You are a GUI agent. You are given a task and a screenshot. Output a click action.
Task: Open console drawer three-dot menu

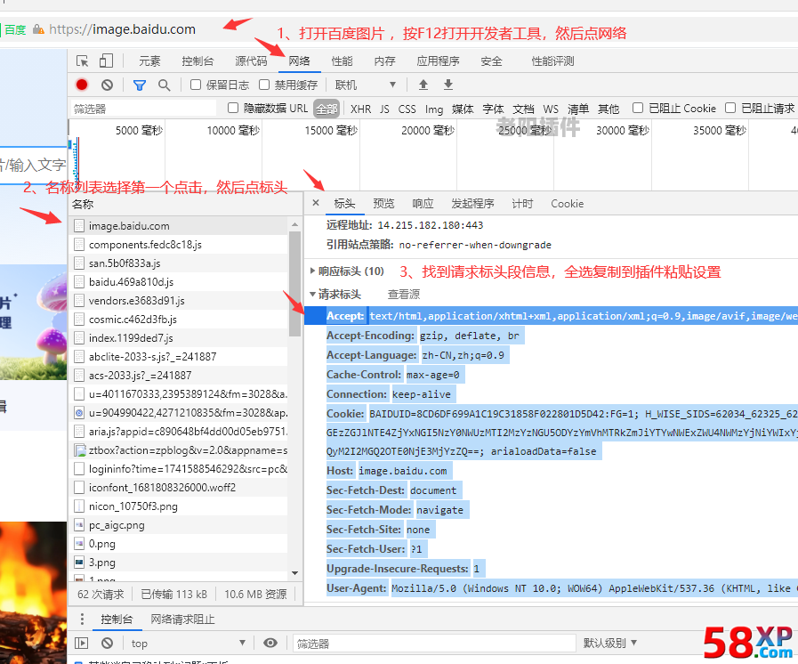82,619
